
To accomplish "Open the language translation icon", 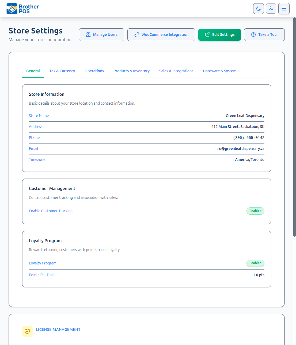I will point(271,9).
